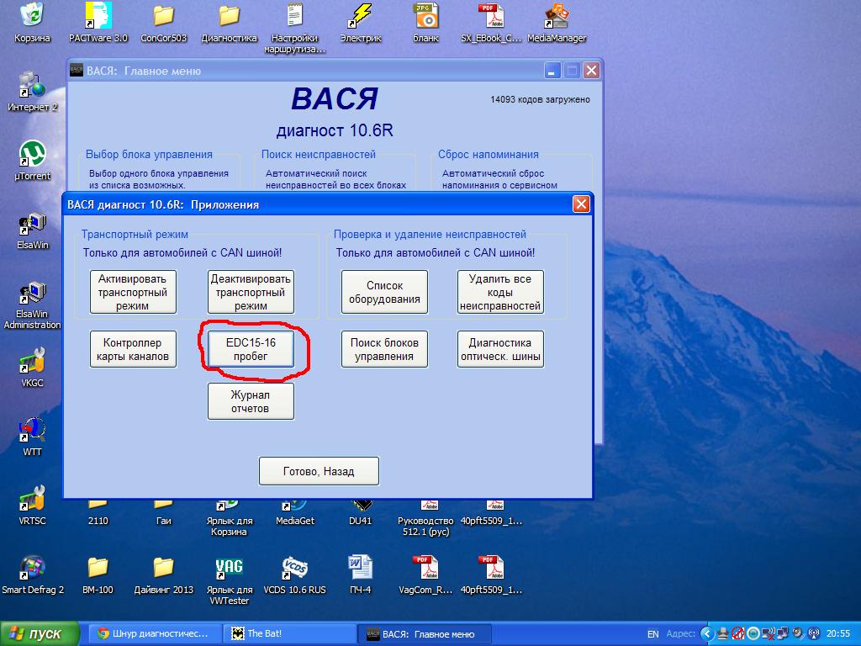Switch to The Bat! taskbar item
This screenshot has width=861, height=646.
tap(289, 633)
